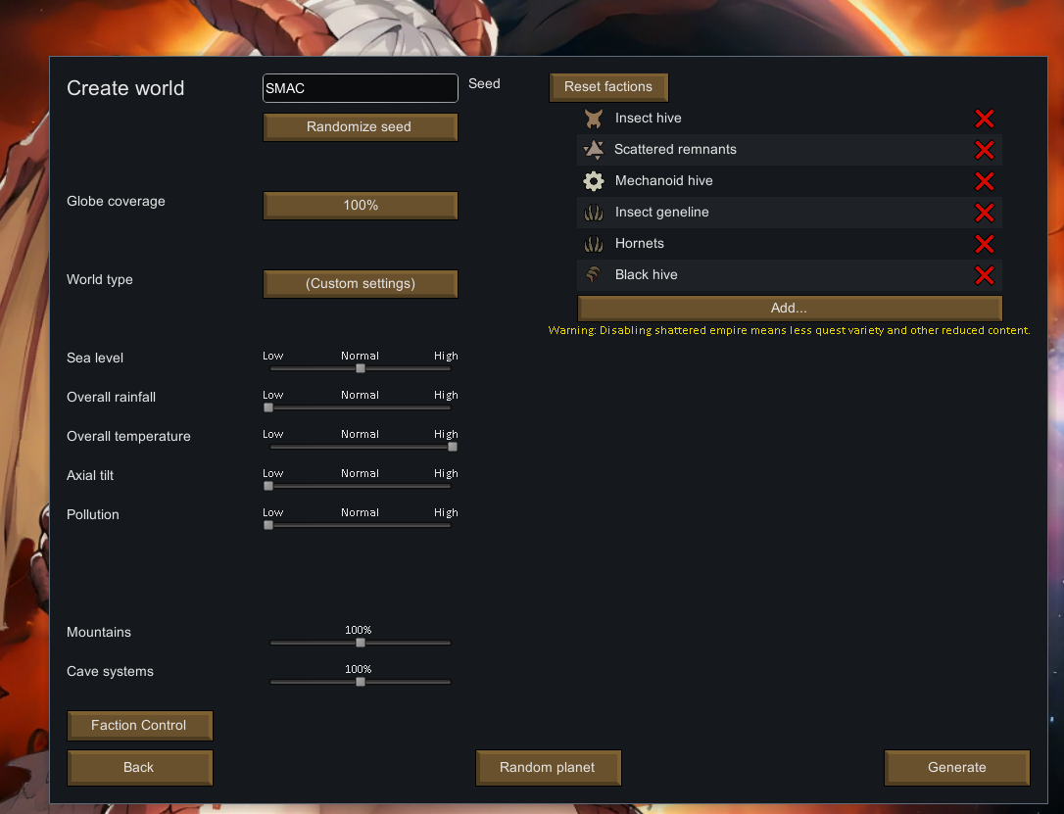Click the Cave systems label

[x=110, y=672]
